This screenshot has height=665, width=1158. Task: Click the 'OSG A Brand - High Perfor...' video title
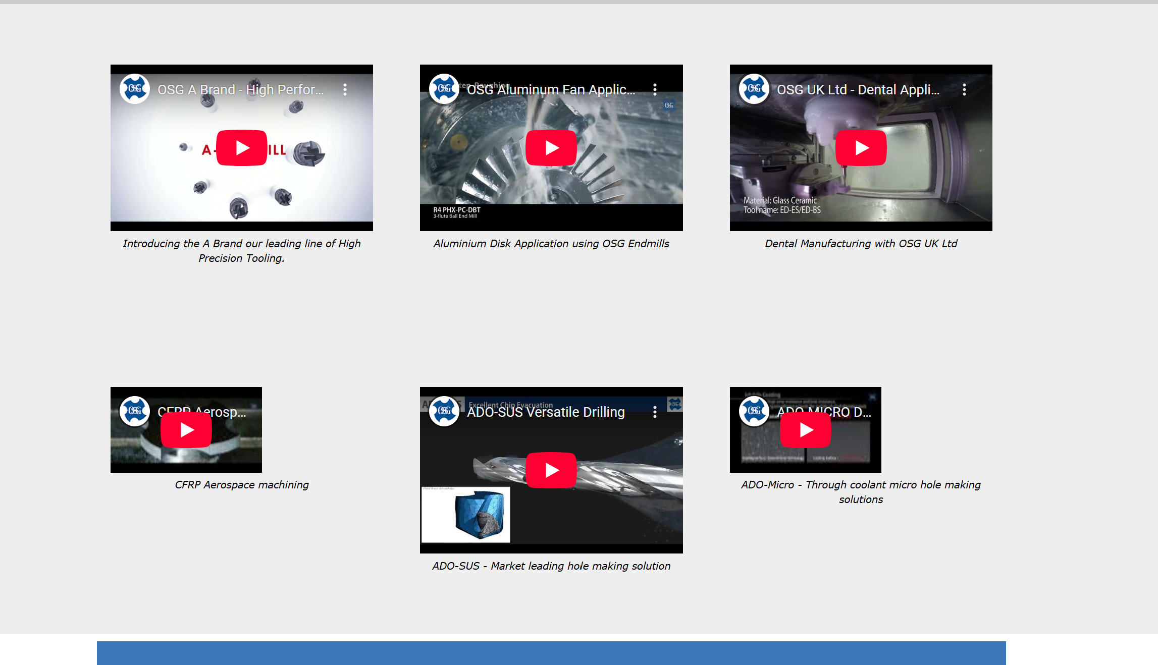(x=241, y=89)
